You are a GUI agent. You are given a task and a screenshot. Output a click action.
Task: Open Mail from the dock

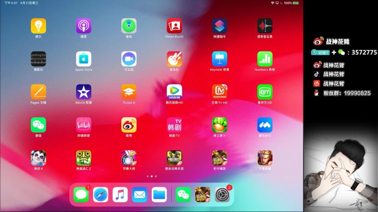click(x=140, y=194)
